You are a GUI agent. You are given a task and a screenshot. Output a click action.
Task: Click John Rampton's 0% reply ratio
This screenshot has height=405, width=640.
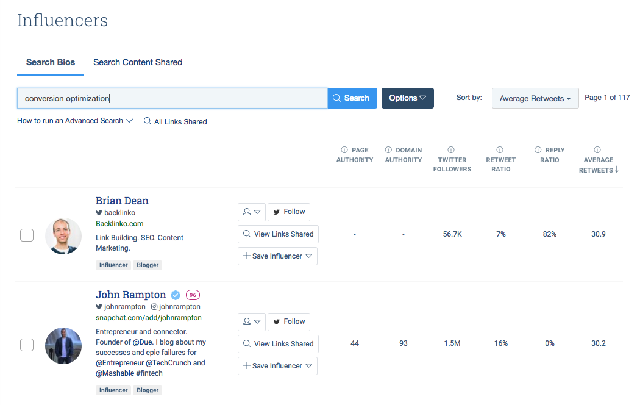coord(550,344)
